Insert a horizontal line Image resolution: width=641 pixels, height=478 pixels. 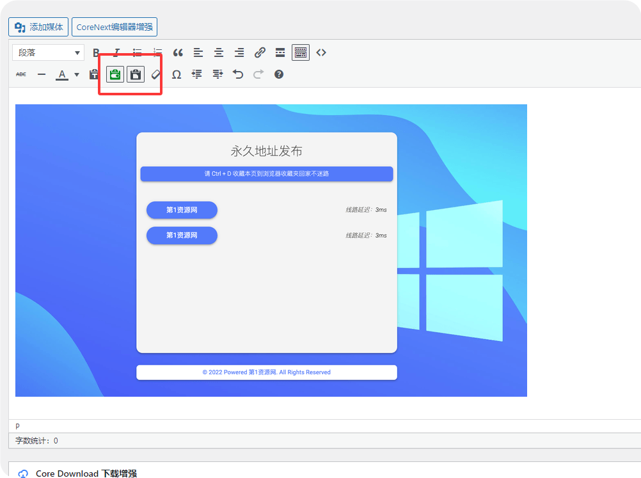42,74
